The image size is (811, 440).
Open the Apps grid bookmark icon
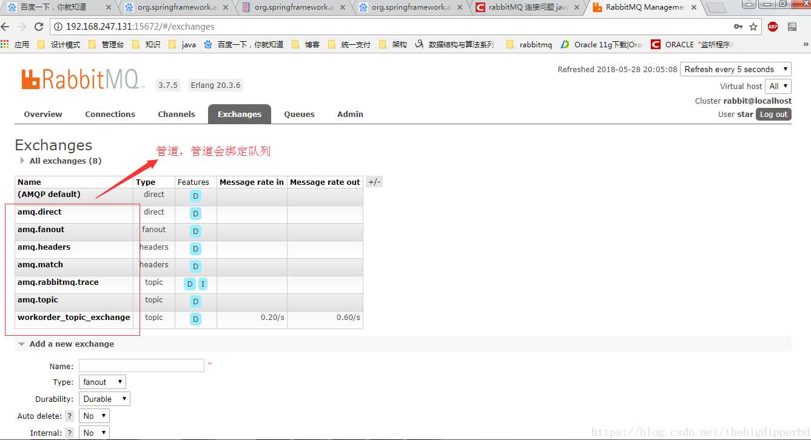pos(5,44)
